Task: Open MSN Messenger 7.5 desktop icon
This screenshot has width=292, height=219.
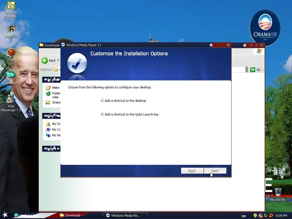Action: tap(11, 103)
